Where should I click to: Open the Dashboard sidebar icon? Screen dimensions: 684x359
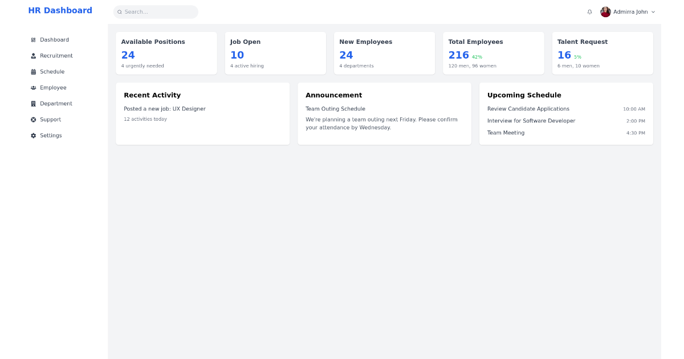(x=33, y=39)
